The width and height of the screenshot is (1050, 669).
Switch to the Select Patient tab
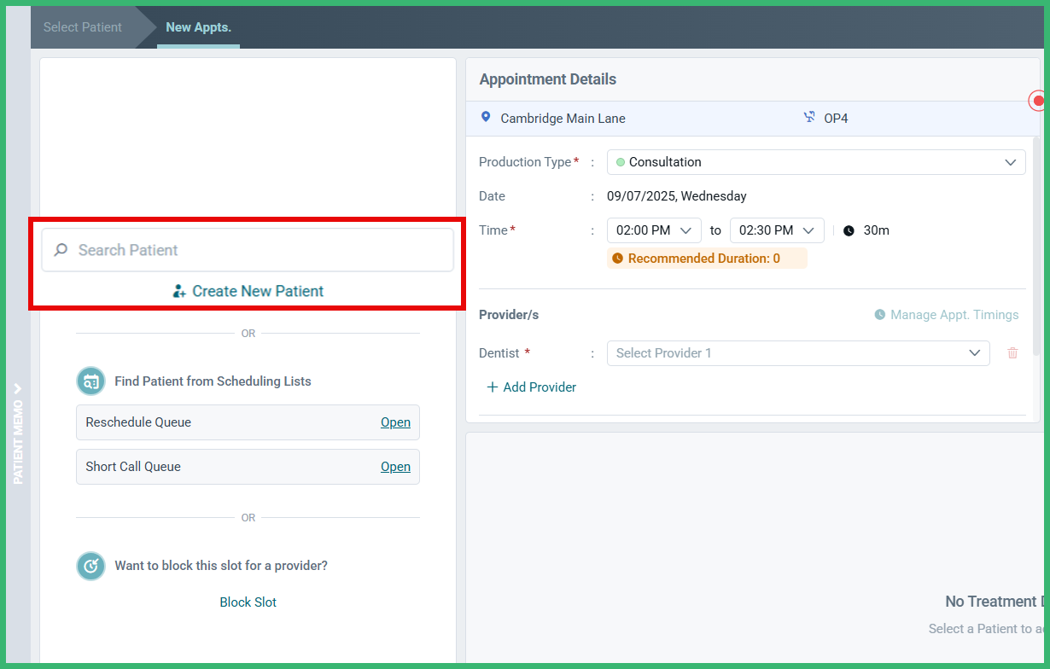click(x=82, y=26)
